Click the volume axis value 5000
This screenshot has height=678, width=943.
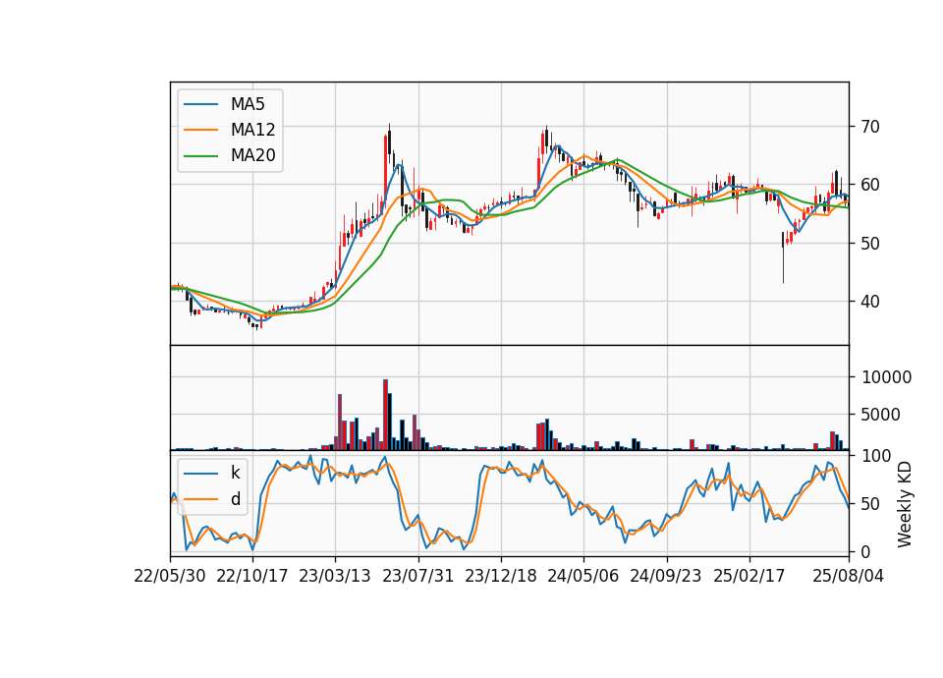pos(881,415)
